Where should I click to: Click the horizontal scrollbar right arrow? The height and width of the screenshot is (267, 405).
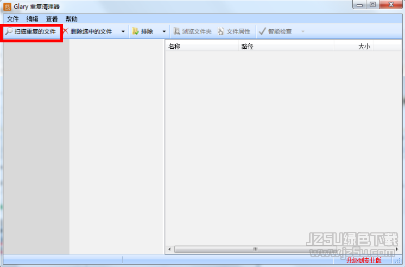point(397,249)
